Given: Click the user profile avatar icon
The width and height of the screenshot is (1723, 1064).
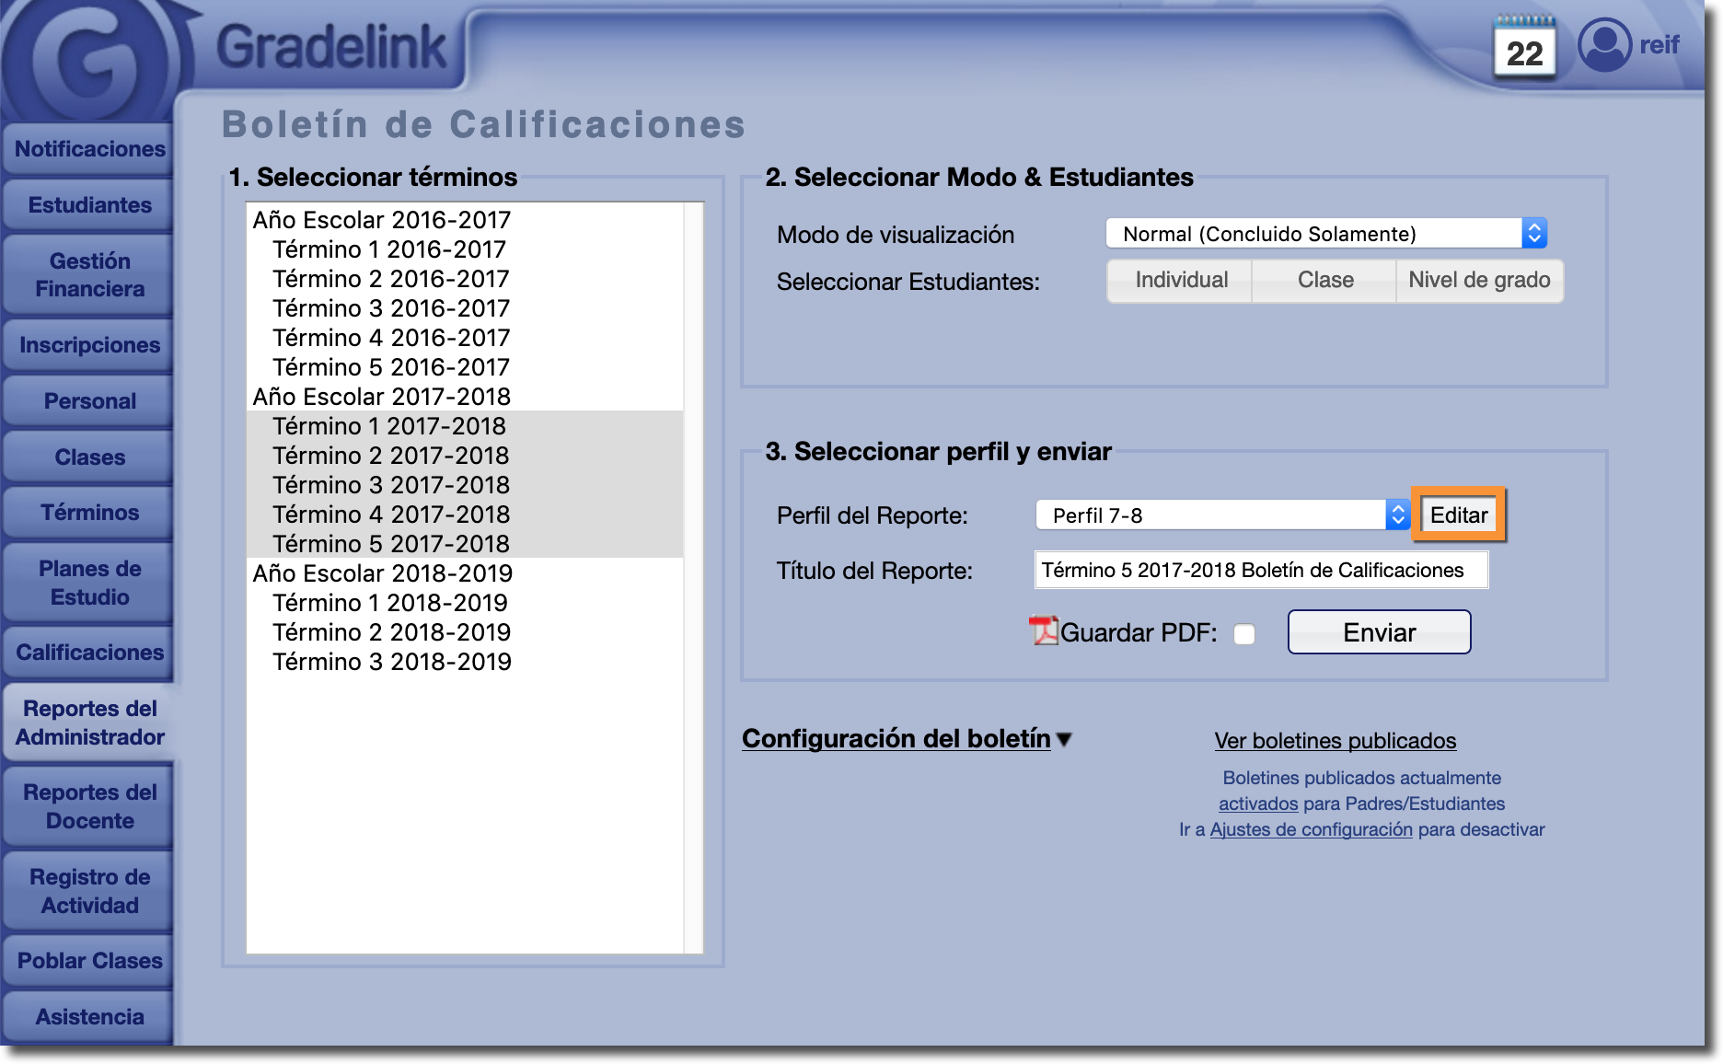Looking at the screenshot, I should 1604,44.
